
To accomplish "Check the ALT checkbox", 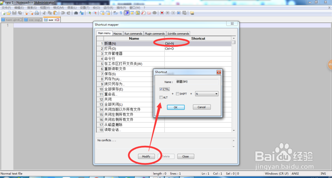I will (x=161, y=97).
